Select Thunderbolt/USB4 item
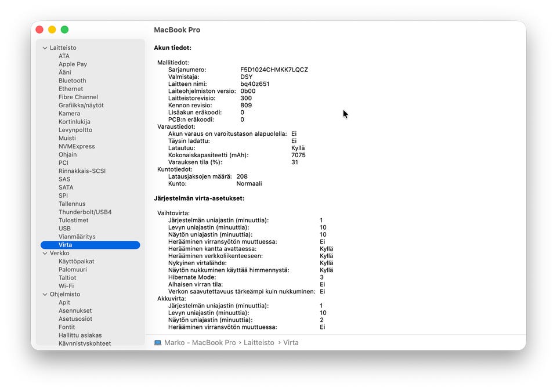Screen dimensions: 557x391 point(85,212)
